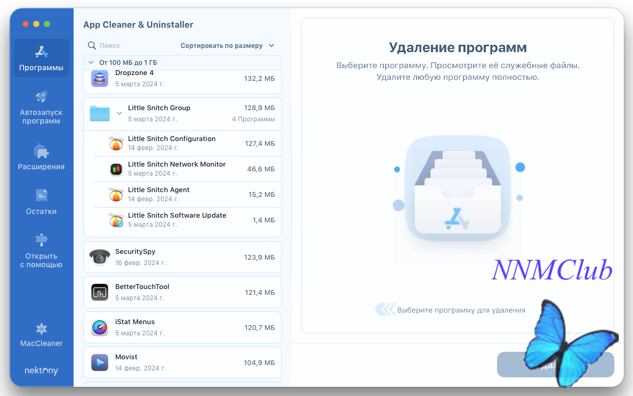
Task: Open the Программы section in sidebar
Action: [41, 58]
